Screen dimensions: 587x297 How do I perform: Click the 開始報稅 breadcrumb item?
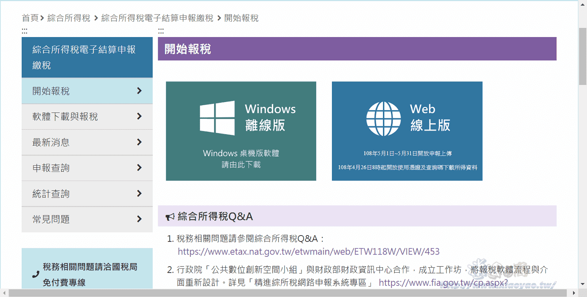click(x=242, y=18)
